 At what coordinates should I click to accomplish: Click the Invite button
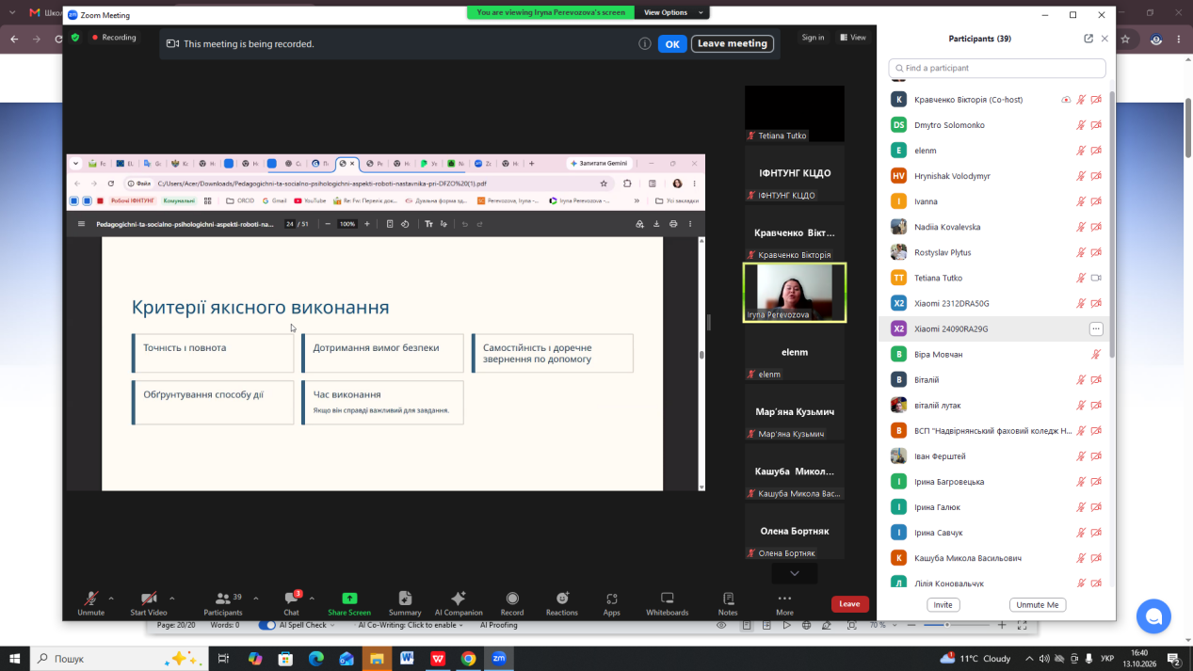[x=943, y=605]
